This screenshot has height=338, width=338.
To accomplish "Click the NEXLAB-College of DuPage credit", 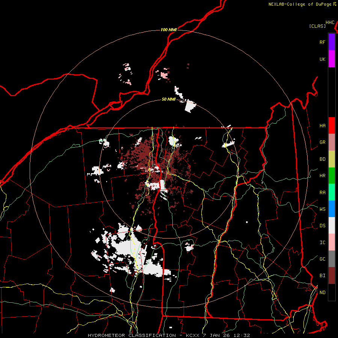I will pos(300,4).
